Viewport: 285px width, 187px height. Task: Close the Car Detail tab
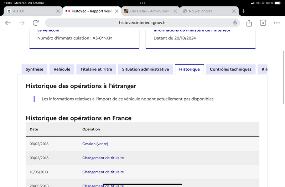[175, 11]
